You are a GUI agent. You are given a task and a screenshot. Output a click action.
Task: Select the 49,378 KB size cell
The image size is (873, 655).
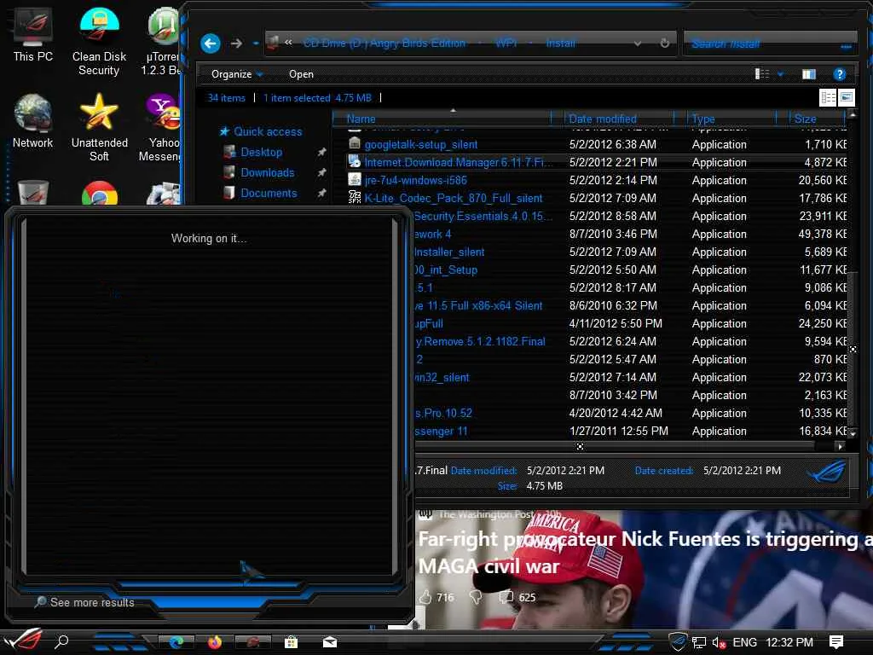click(822, 234)
